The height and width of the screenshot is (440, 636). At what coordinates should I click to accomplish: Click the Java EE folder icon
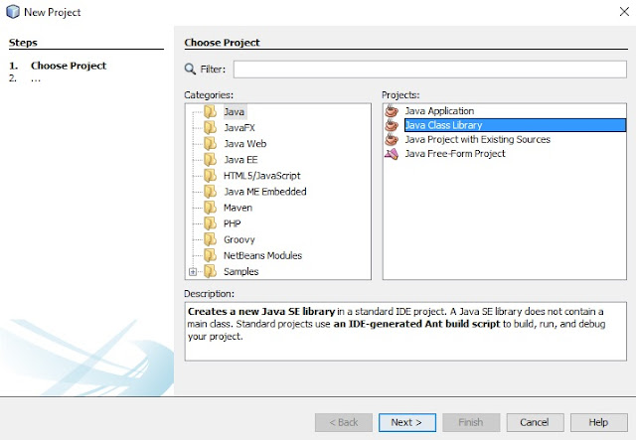pyautogui.click(x=210, y=160)
